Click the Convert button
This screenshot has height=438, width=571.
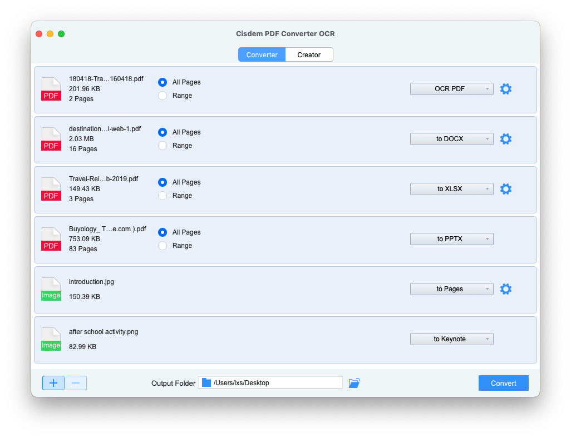503,383
